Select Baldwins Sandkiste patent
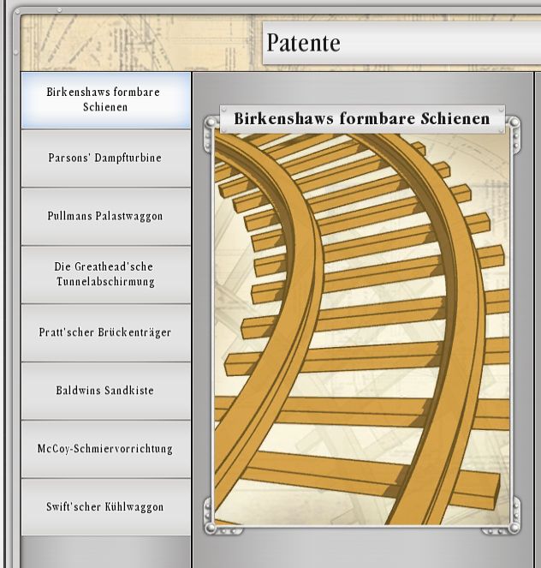 tap(105, 391)
